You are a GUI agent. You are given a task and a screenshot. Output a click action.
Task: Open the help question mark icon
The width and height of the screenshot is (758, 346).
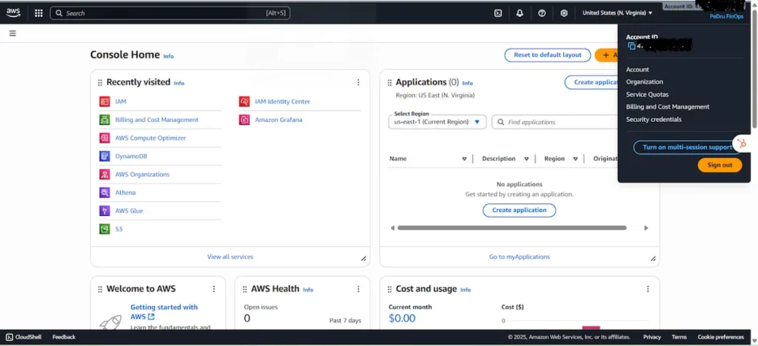pyautogui.click(x=542, y=13)
